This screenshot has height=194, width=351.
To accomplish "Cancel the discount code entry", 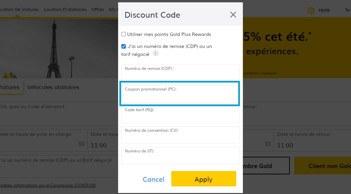I will pos(153,179).
